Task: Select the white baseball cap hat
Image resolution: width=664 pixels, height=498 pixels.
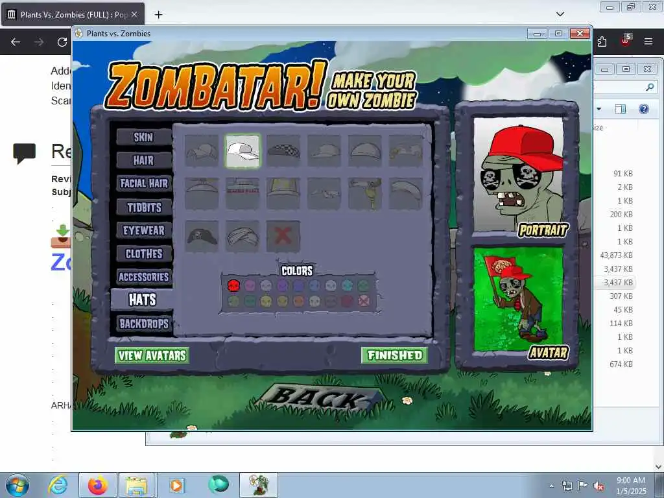Action: (x=243, y=151)
